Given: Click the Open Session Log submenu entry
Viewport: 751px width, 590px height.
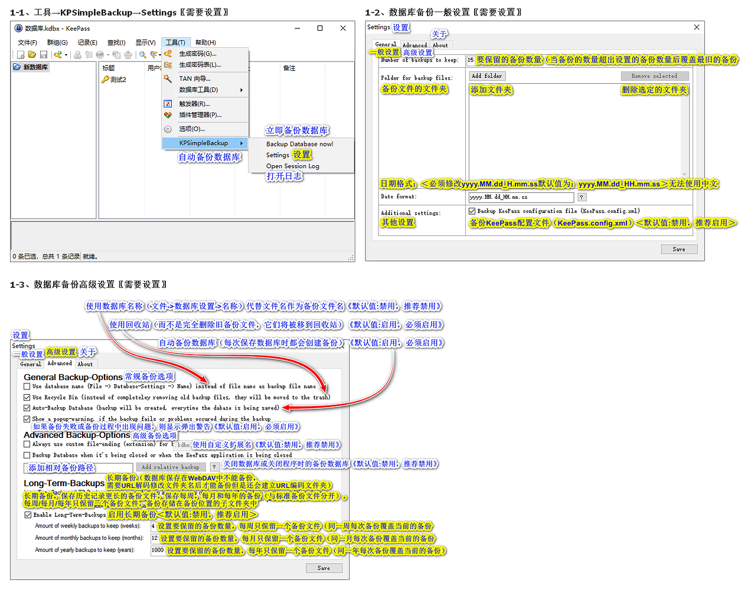Looking at the screenshot, I should coord(293,166).
